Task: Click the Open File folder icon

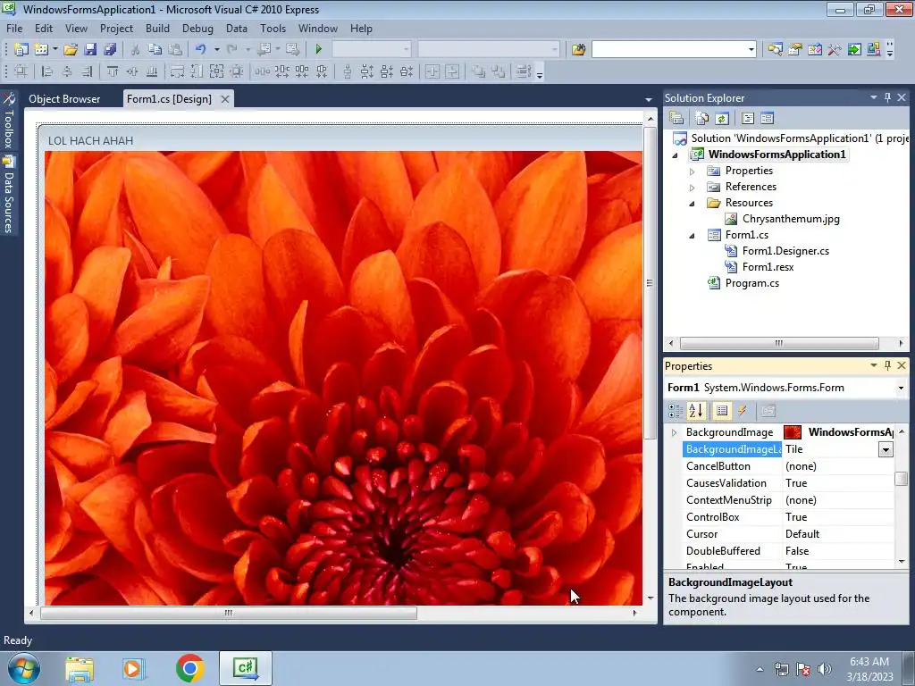Action: coord(71,50)
